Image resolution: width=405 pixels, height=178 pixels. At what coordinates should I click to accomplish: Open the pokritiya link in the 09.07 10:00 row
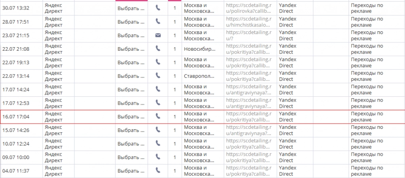249,157
